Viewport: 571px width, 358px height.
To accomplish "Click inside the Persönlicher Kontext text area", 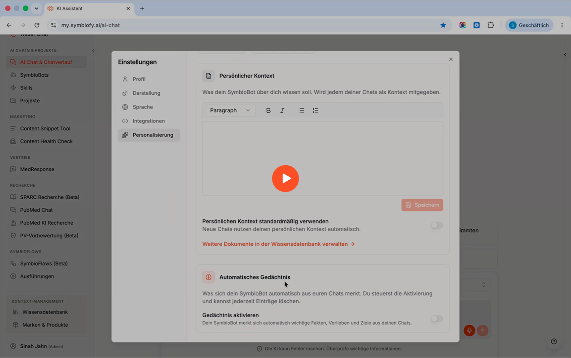I will point(323,158).
